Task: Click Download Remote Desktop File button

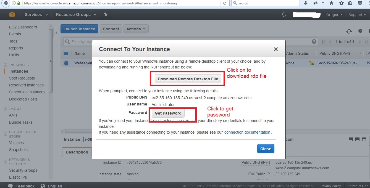Action: point(188,79)
